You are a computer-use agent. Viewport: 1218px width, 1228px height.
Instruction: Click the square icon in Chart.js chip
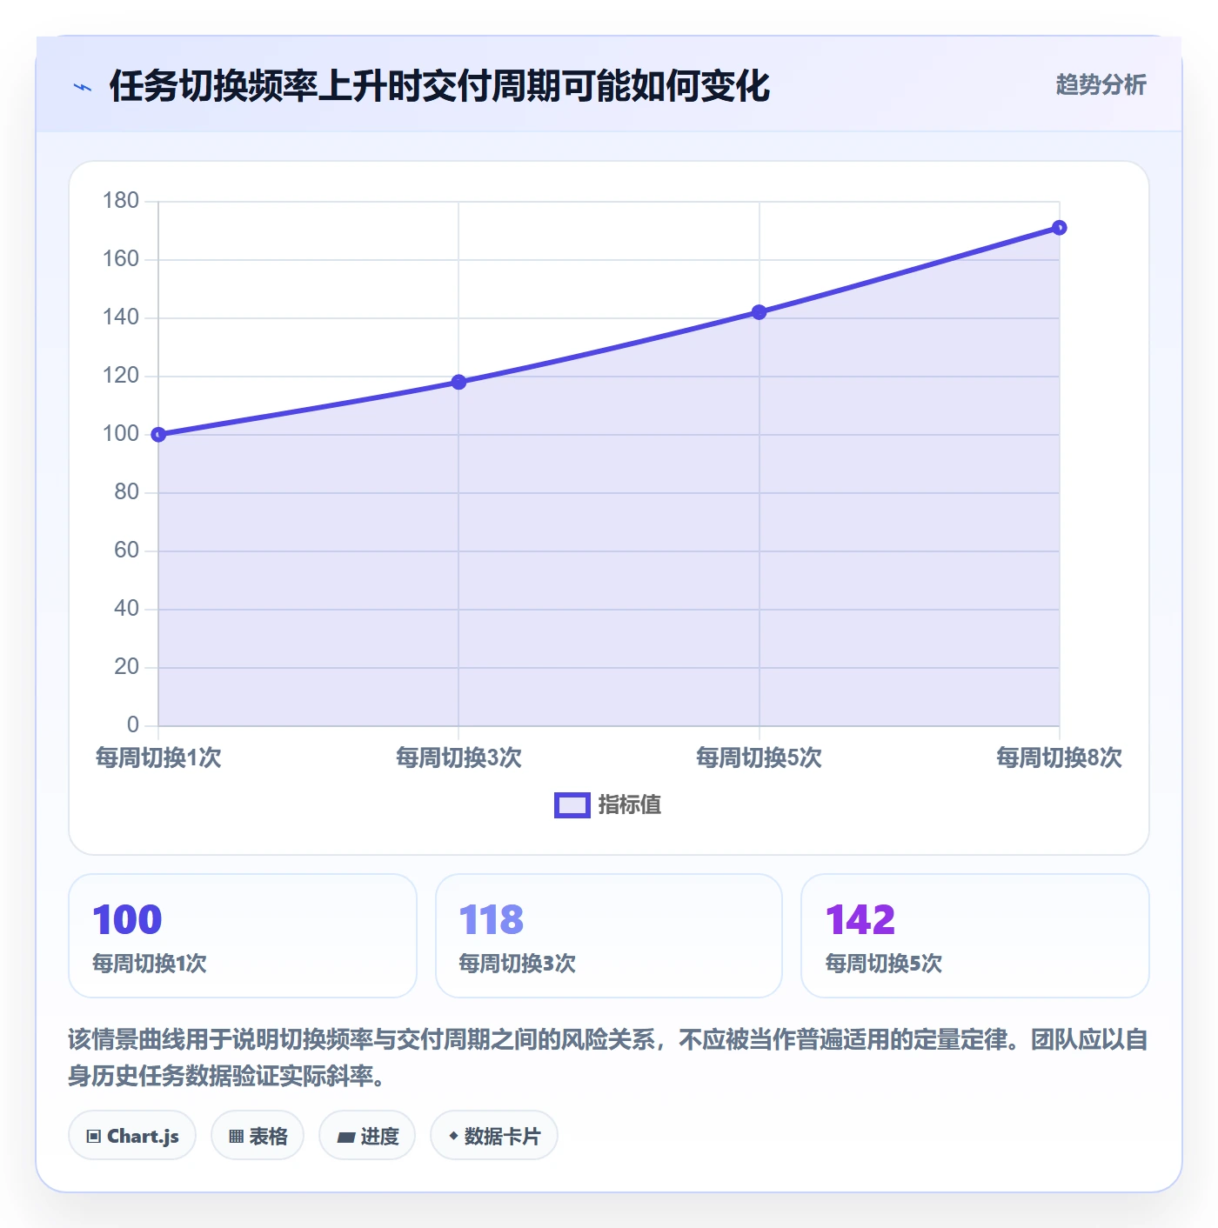coord(94,1137)
